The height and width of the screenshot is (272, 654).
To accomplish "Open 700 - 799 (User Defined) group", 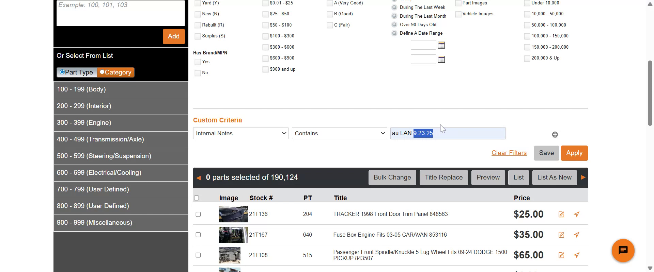I will [121, 189].
